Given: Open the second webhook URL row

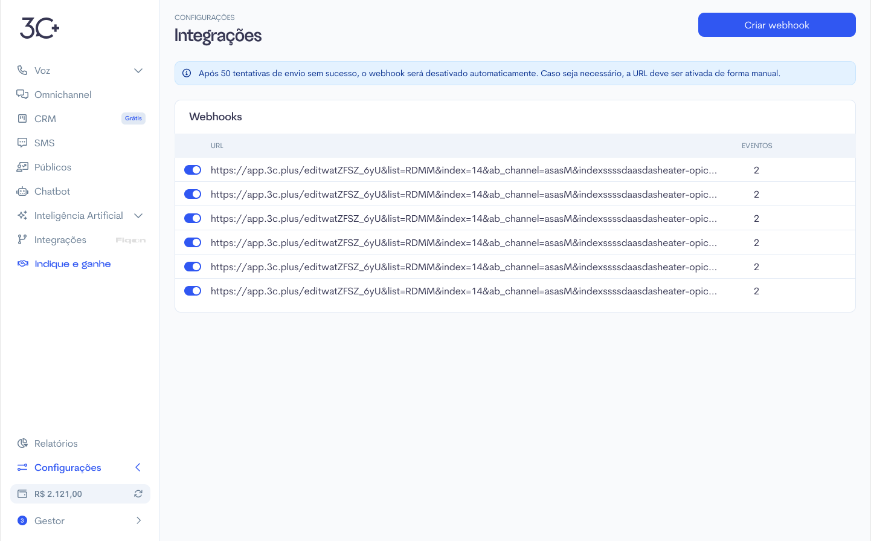Looking at the screenshot, I should [x=463, y=194].
